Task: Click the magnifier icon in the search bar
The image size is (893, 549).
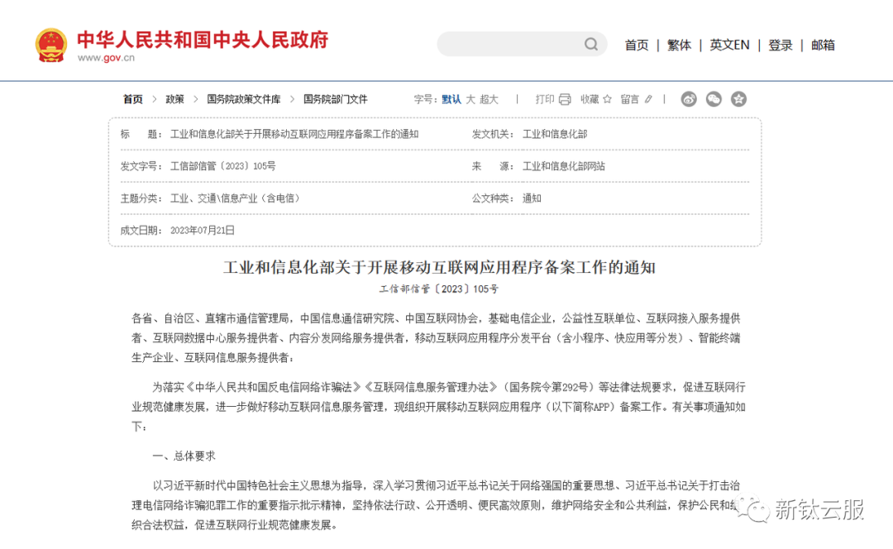Action: pos(590,44)
